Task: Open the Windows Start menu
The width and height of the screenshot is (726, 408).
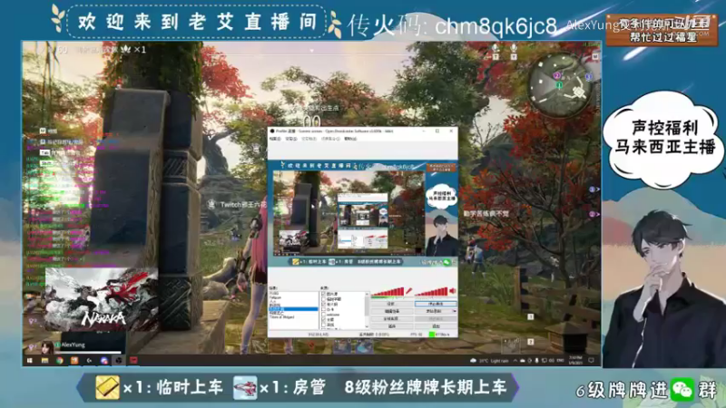Action: (30, 360)
